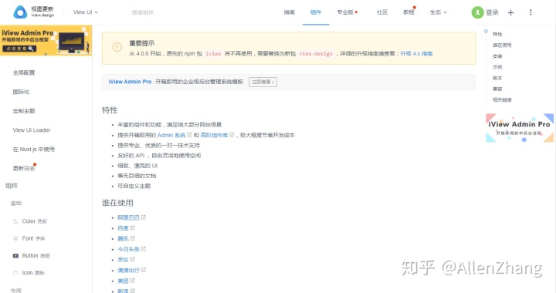Jump to 谁在使用 anchor in right outline
Viewport: 556px width, 293px height.
coord(502,45)
